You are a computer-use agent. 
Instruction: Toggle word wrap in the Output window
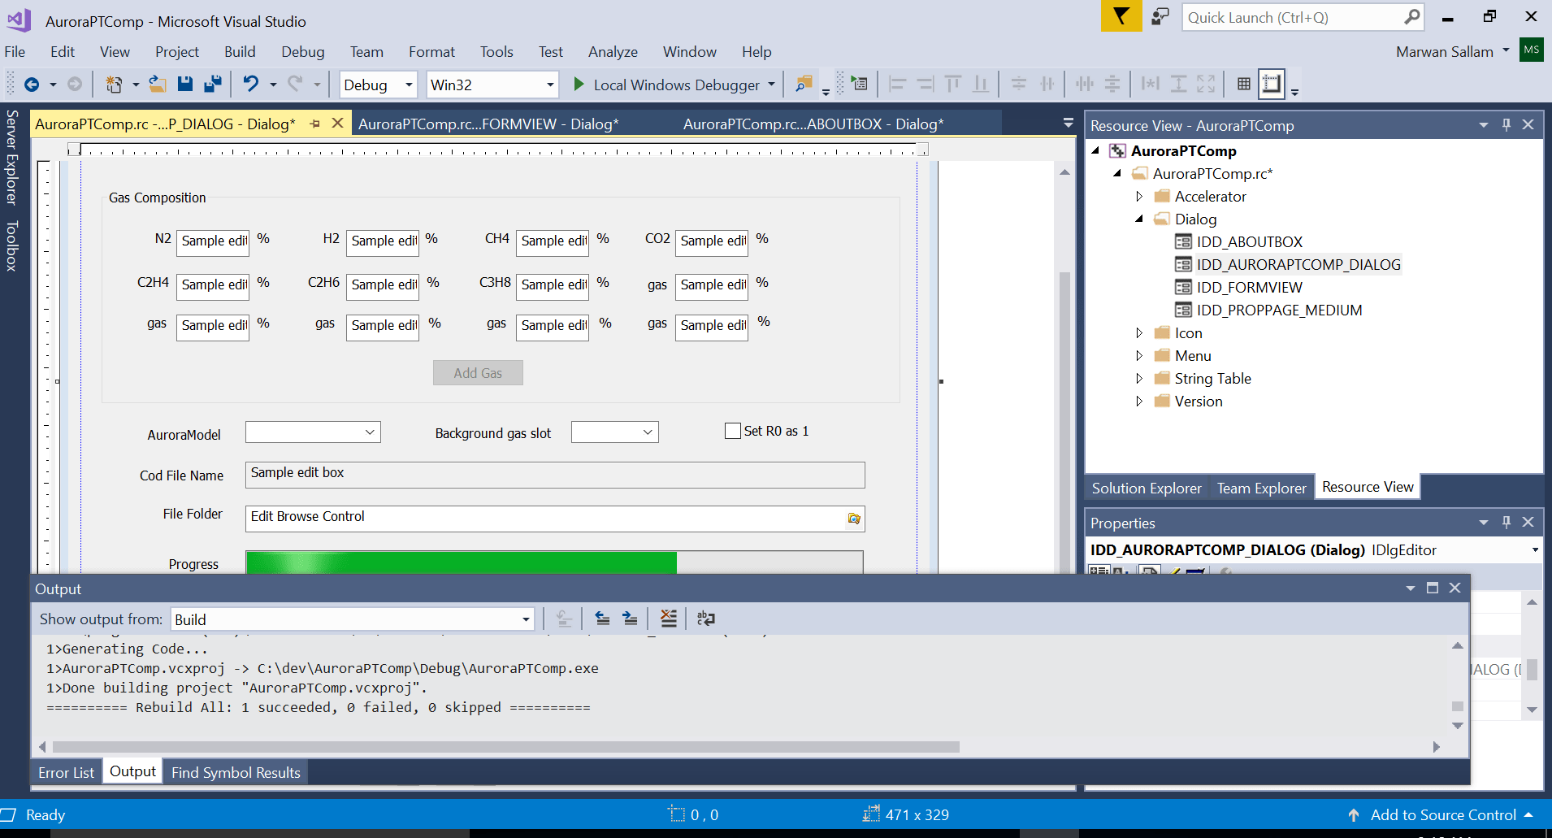coord(706,619)
